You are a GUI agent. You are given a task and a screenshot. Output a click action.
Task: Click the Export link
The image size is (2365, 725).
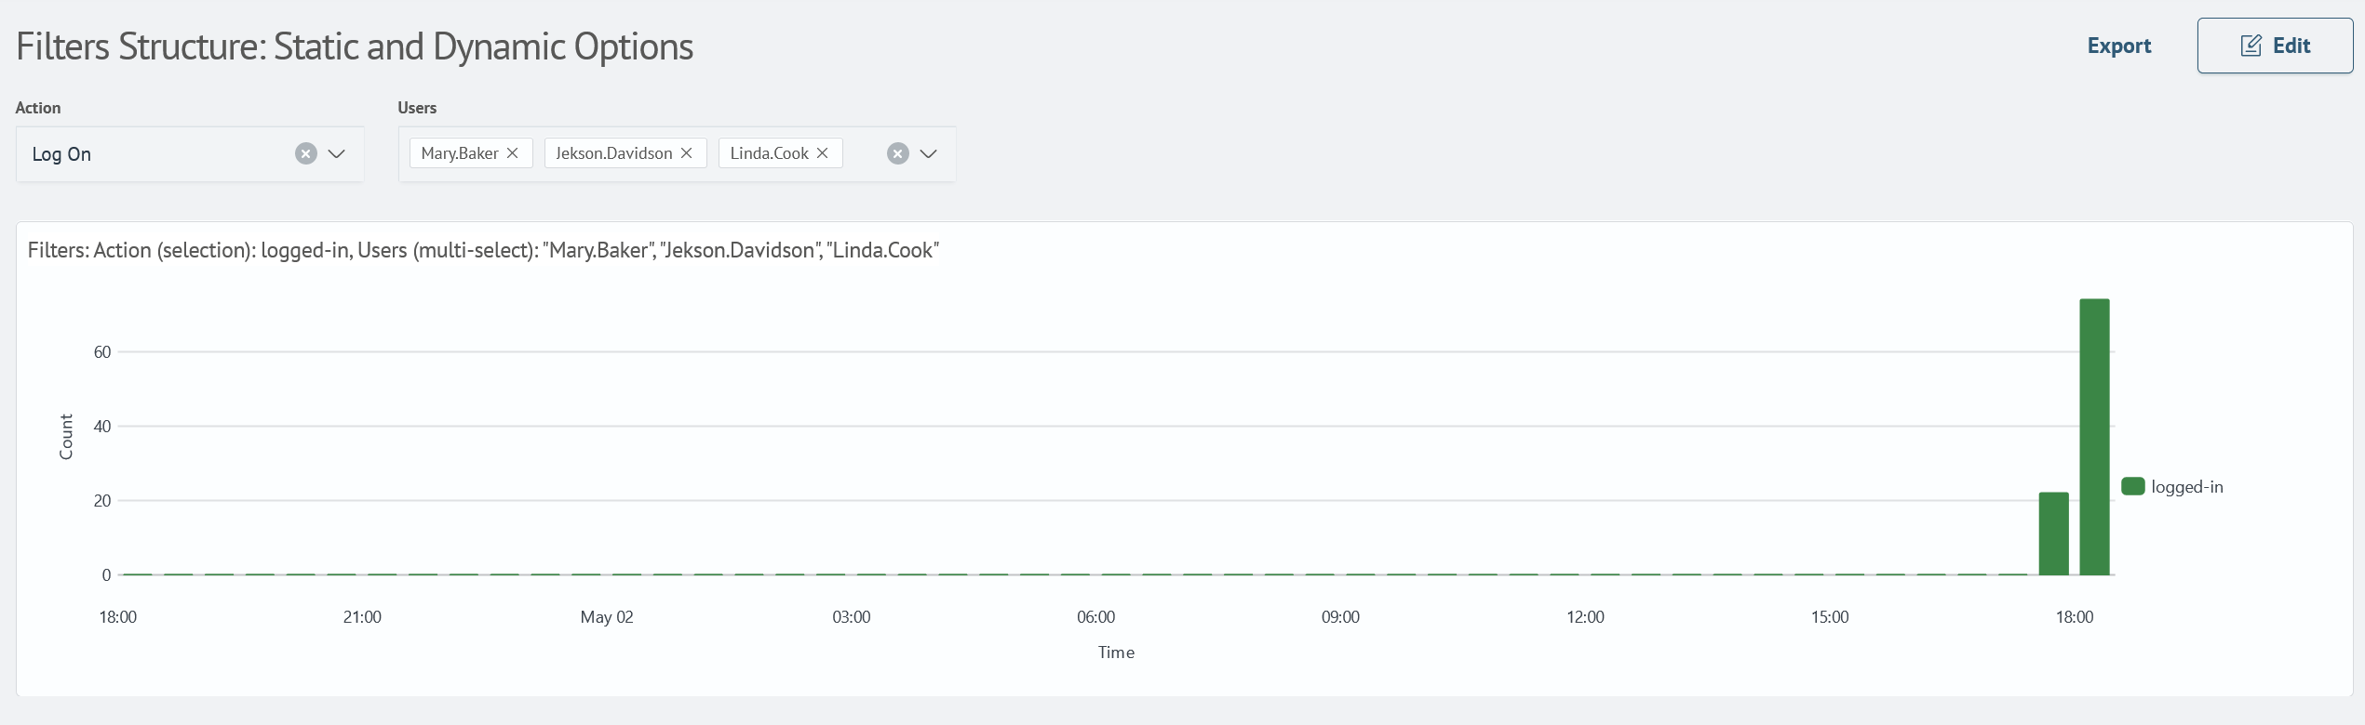click(2118, 46)
